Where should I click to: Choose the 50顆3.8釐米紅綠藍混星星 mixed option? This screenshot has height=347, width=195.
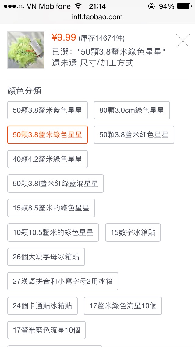click(x=55, y=184)
